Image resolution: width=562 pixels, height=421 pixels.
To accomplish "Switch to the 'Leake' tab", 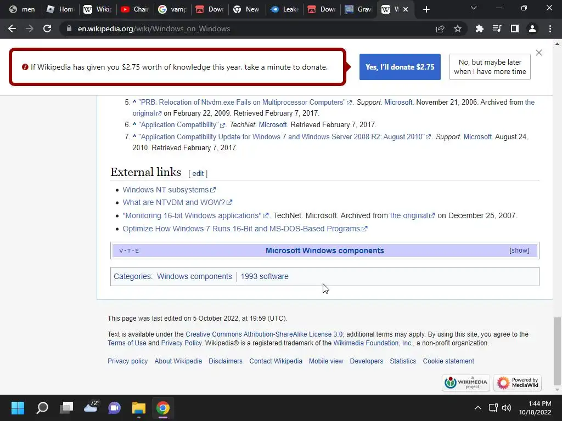I will (x=285, y=9).
